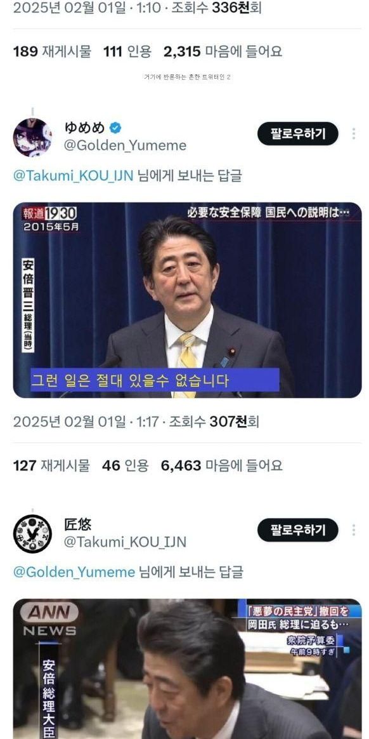This screenshot has height=739, width=369.
Task: Follow @Golden_Yumeme with the 팔로우하기 button
Action: tap(297, 134)
